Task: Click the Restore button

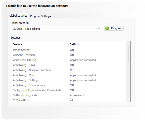Action: (114, 28)
